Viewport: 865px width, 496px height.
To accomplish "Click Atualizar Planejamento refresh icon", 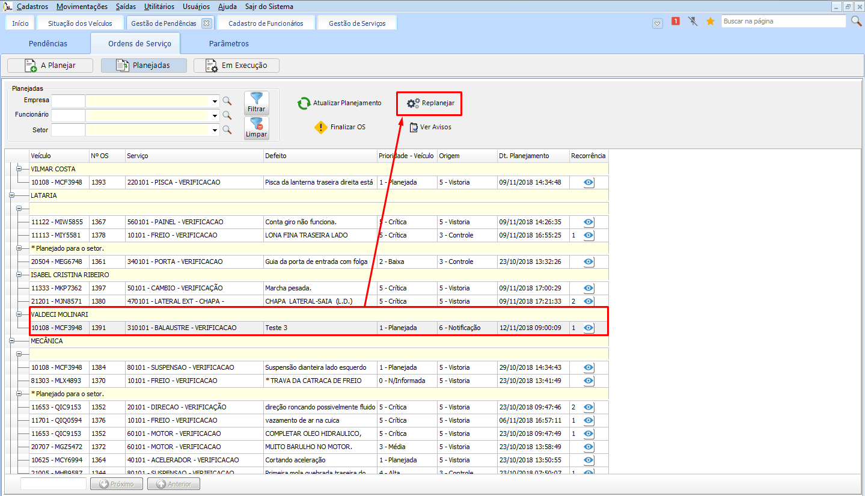I will (x=304, y=103).
